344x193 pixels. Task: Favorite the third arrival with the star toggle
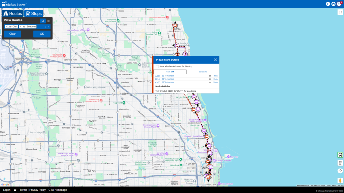(210, 82)
